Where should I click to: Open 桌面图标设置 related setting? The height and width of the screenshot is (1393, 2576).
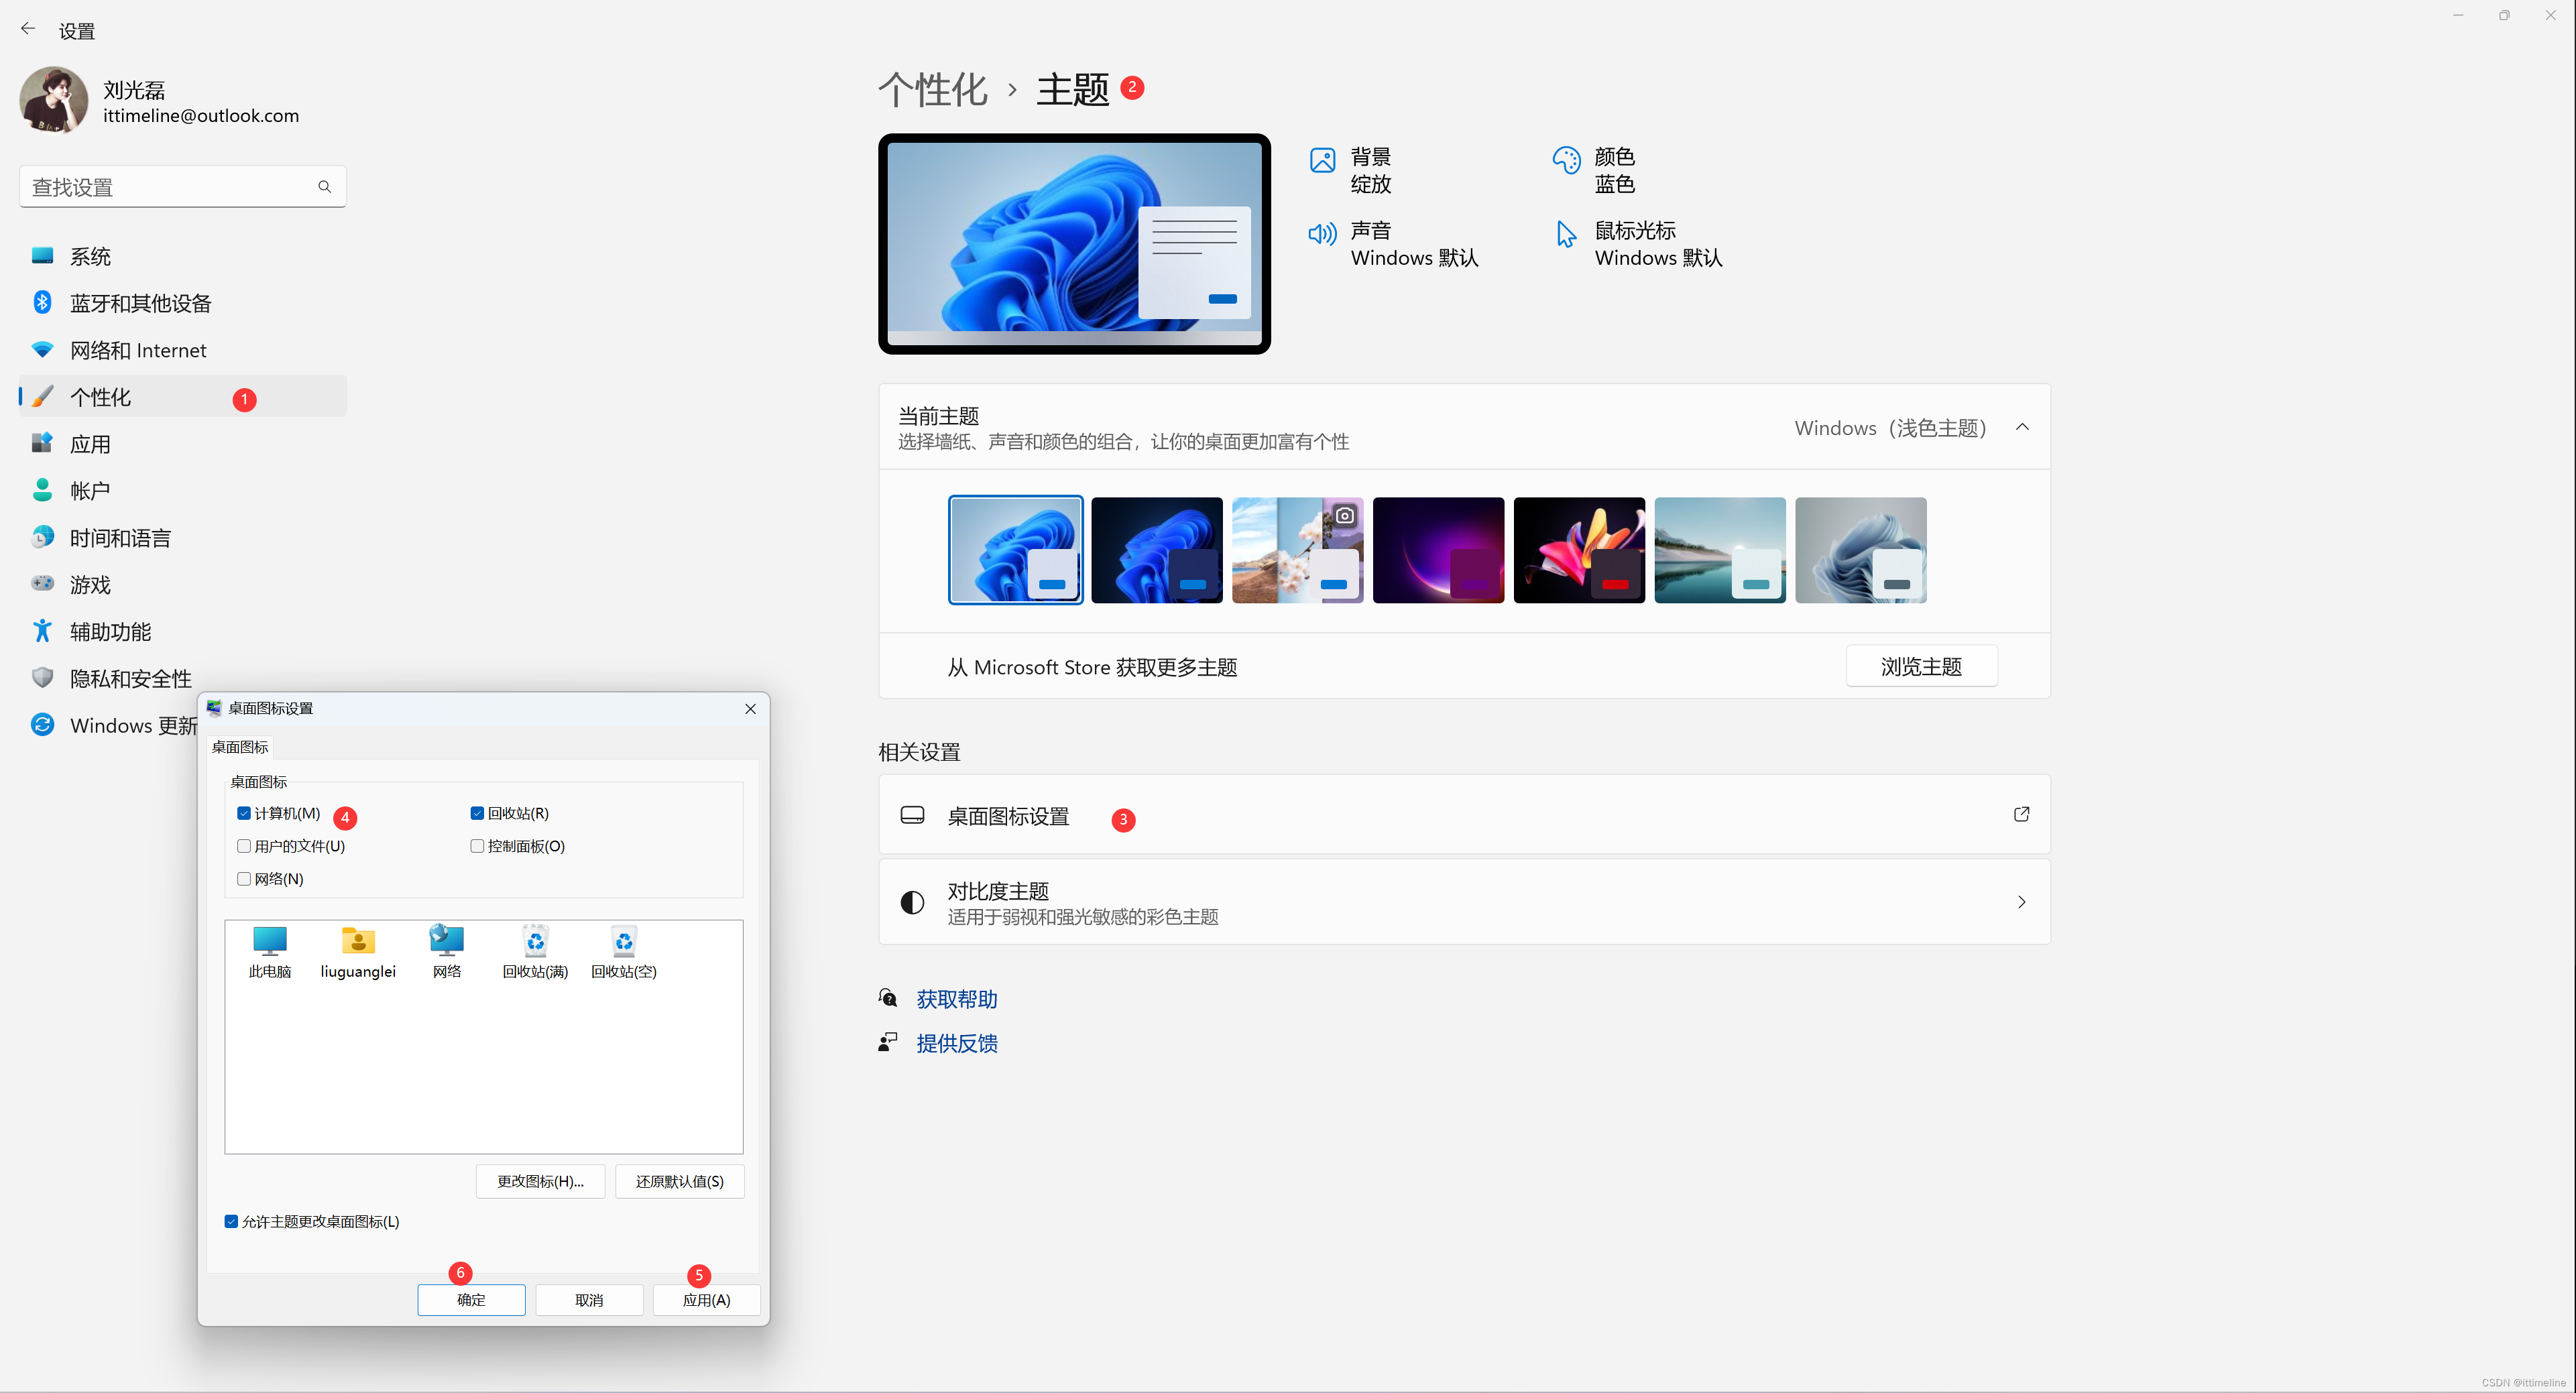coord(1464,815)
